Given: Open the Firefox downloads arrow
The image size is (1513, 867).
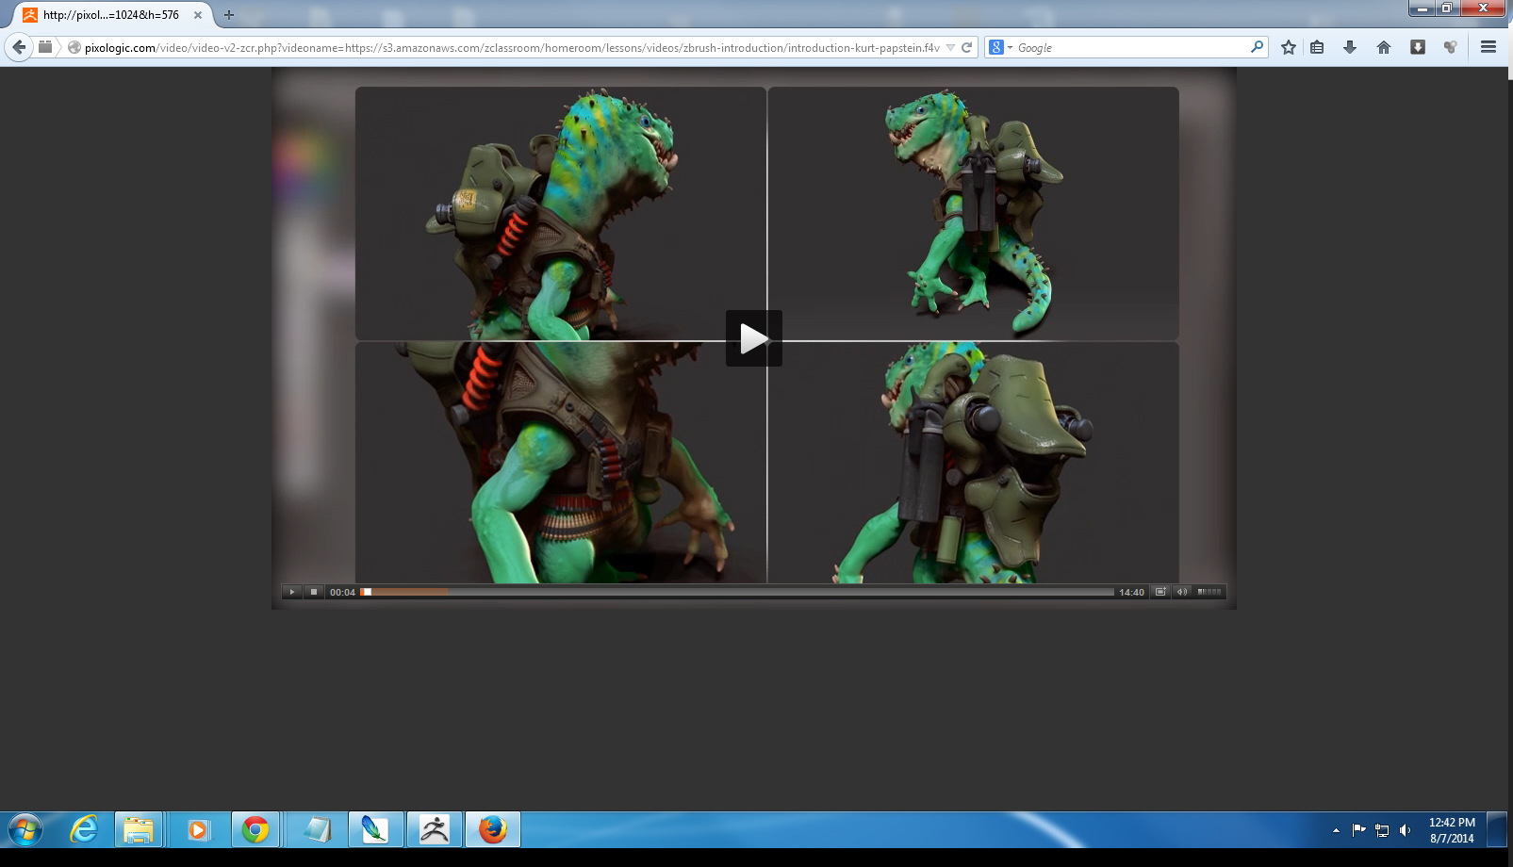Looking at the screenshot, I should (x=1350, y=47).
